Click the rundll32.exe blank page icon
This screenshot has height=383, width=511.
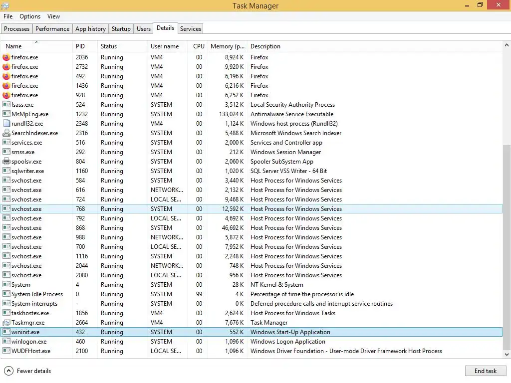pos(6,124)
